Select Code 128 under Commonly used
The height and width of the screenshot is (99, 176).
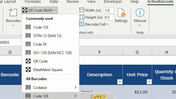51,27
